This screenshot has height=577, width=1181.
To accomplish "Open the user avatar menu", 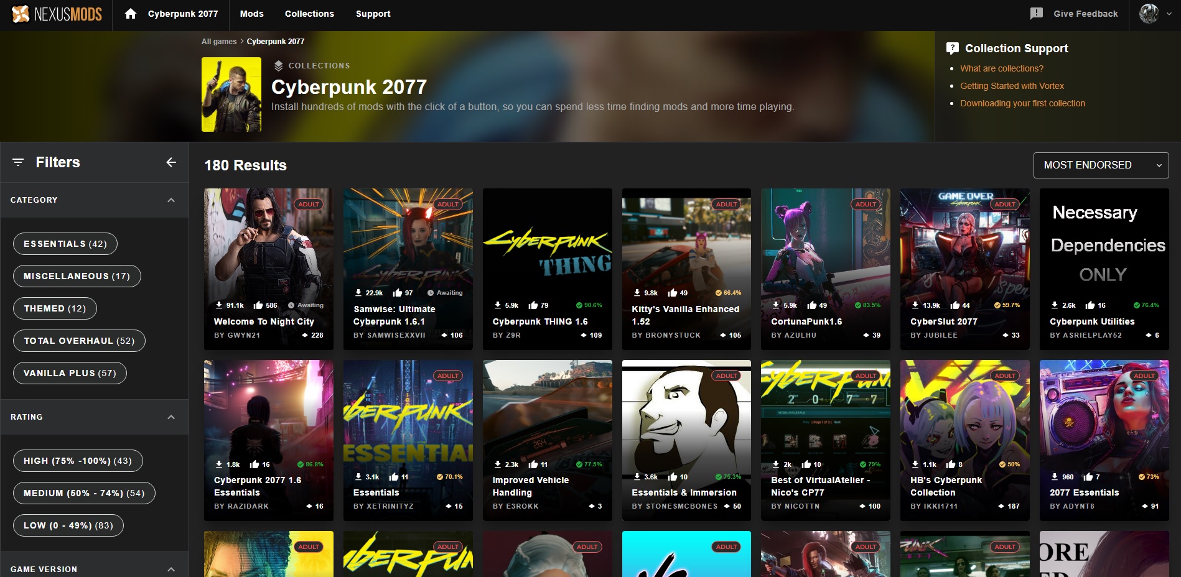I will coord(1149,13).
